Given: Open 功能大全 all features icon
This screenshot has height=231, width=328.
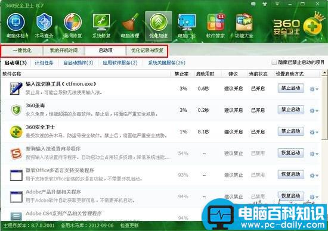Looking at the screenshot, I should pyautogui.click(x=244, y=26).
